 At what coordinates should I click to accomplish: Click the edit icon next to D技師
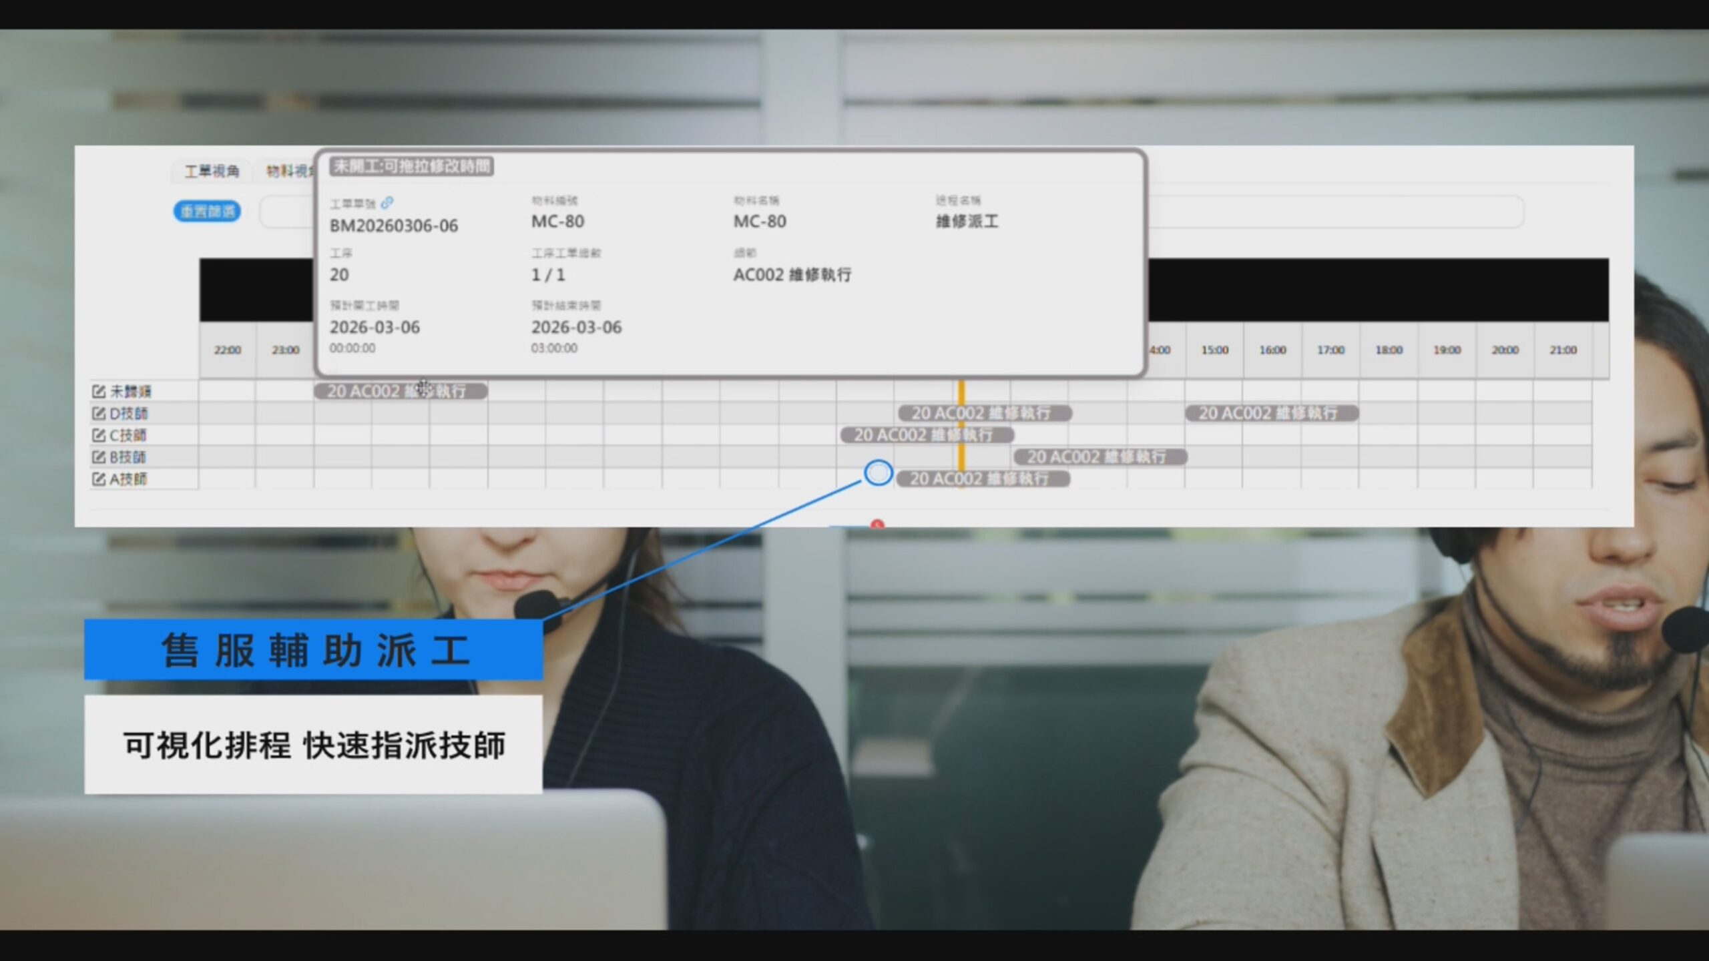(x=98, y=413)
